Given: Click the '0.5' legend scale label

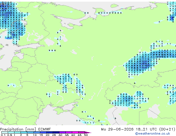Looking at the screenshot, I should pos(10,135).
